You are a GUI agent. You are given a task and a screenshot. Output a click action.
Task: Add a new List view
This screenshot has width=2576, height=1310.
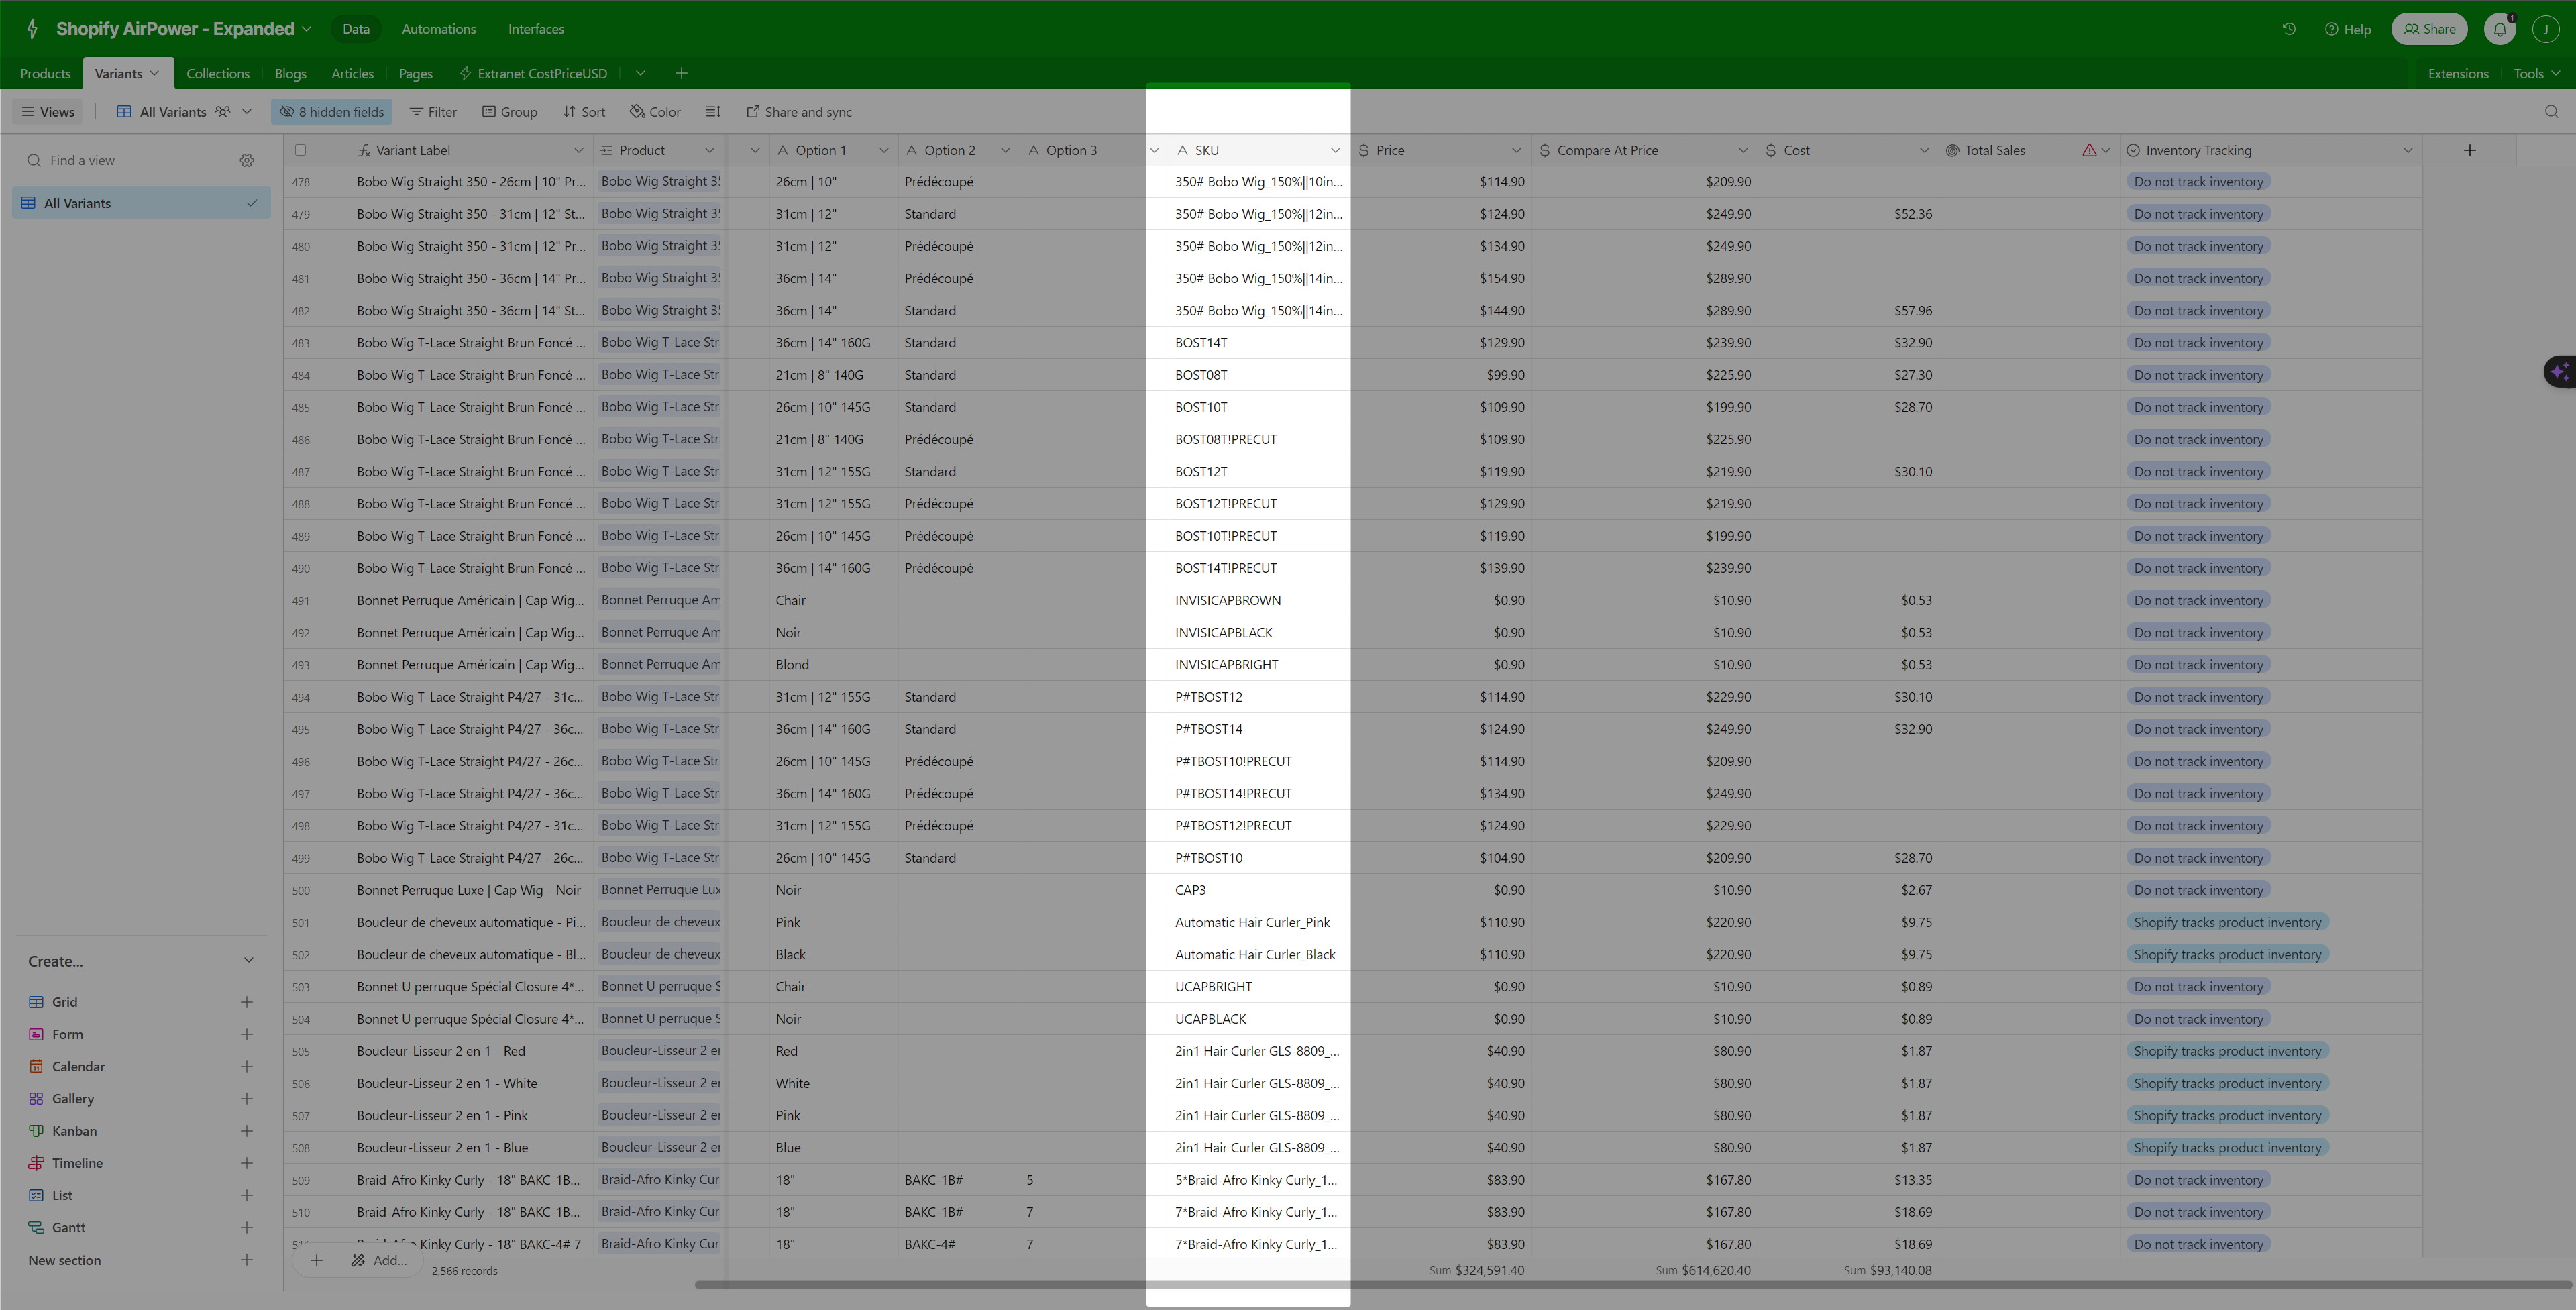(x=246, y=1195)
